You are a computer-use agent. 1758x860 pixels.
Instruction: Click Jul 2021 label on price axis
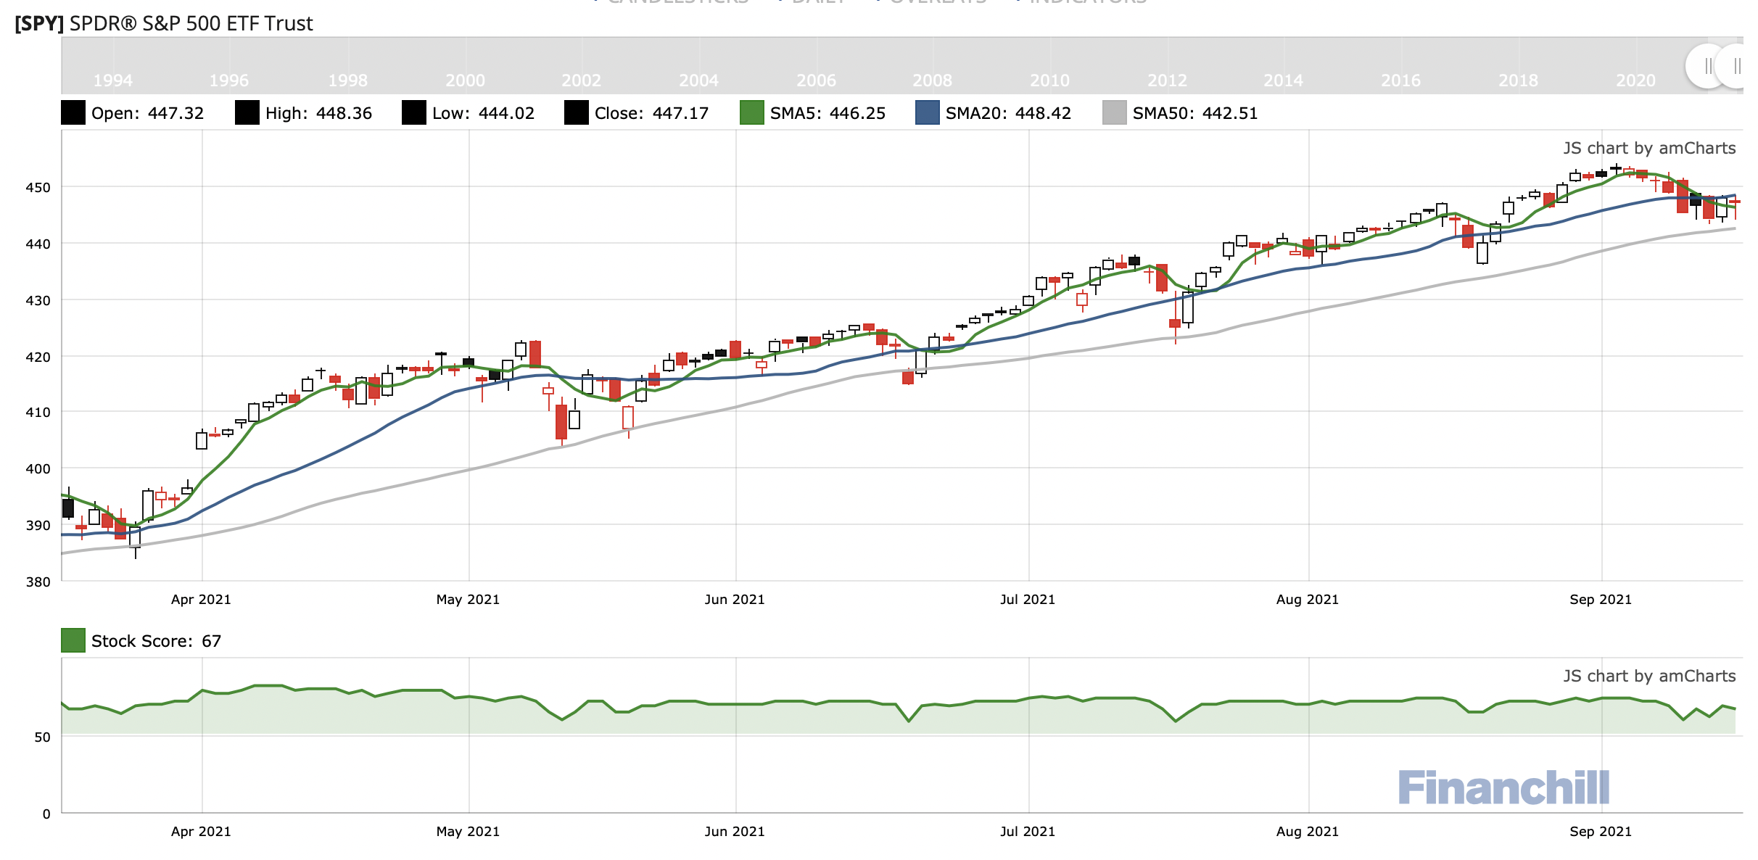[x=1027, y=600]
